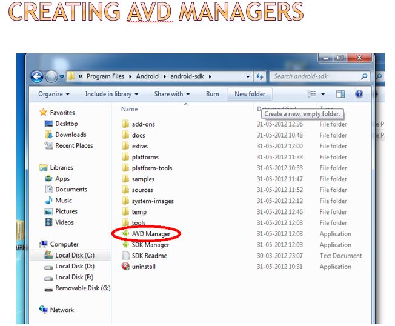Image resolution: width=395 pixels, height=326 pixels.
Task: Select Local Disk (D:)
Action: coord(75,266)
